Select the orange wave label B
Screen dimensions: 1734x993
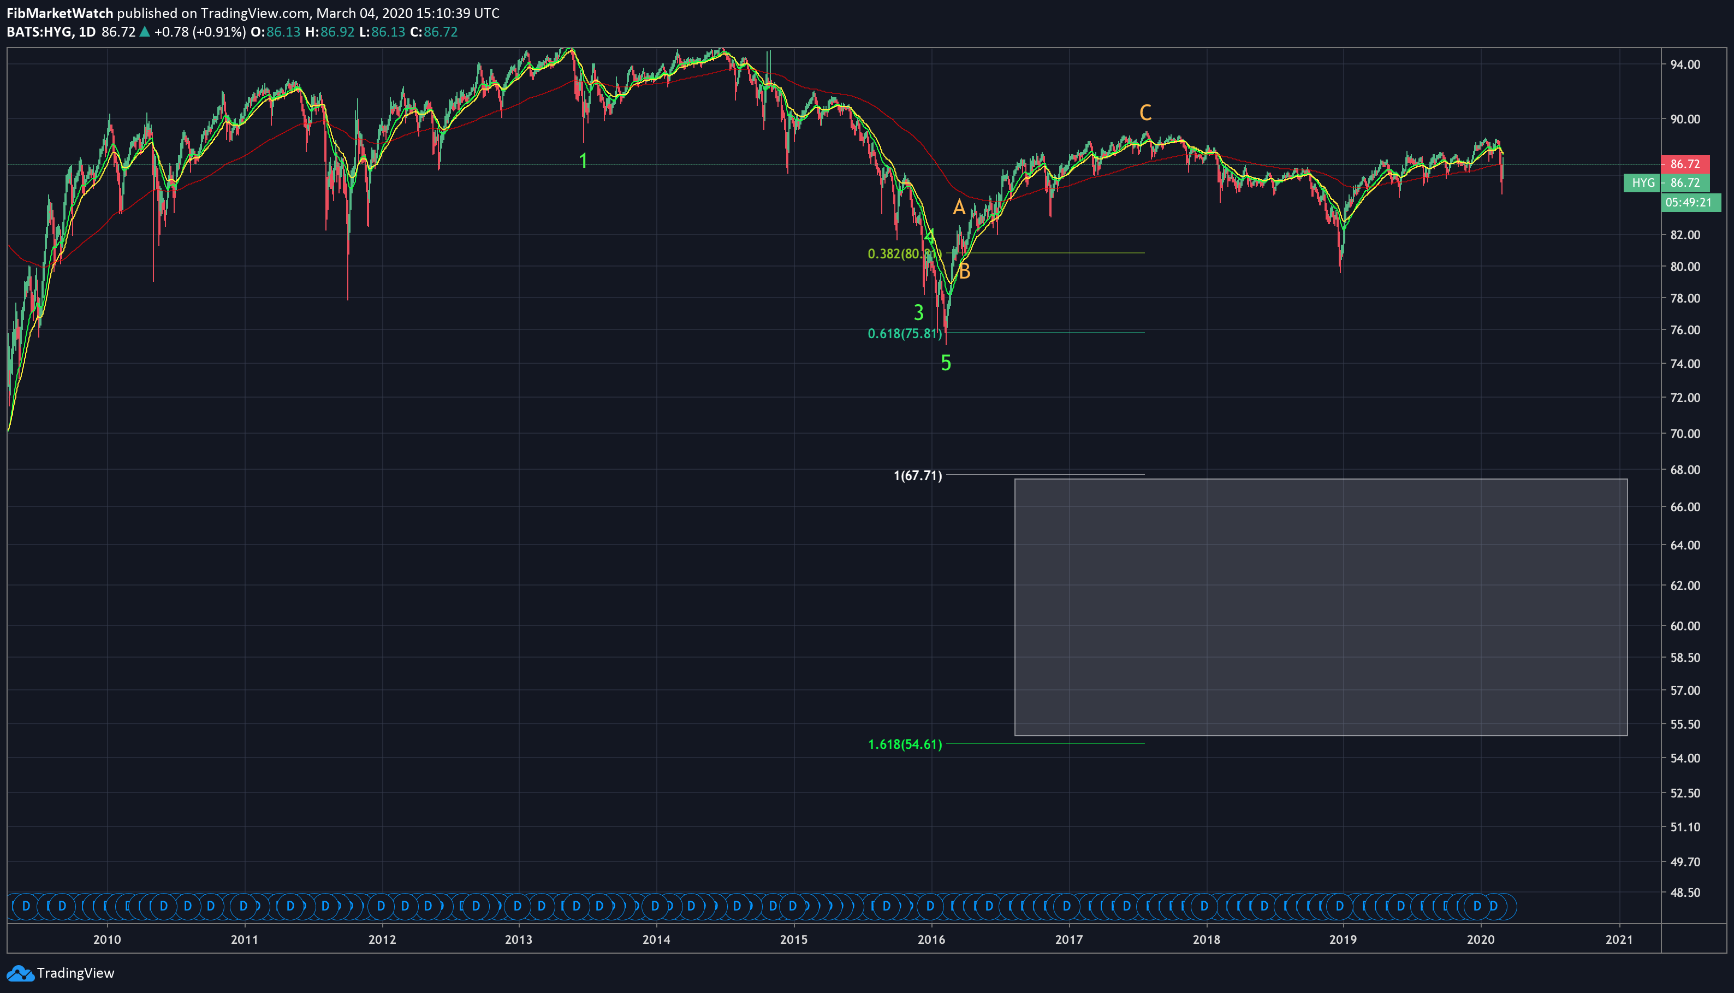pyautogui.click(x=964, y=271)
